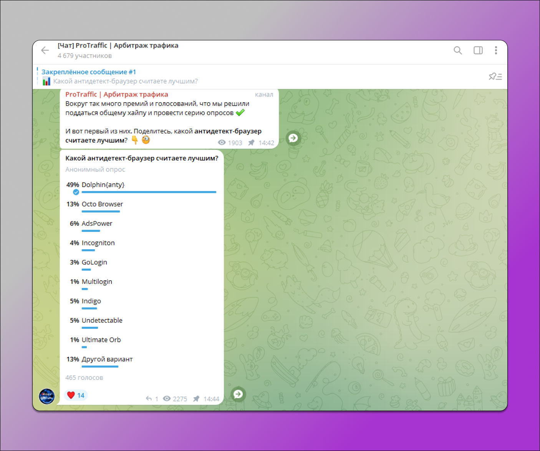Retract your vote on Dolphin{anty}
This screenshot has height=451, width=540.
click(76, 192)
